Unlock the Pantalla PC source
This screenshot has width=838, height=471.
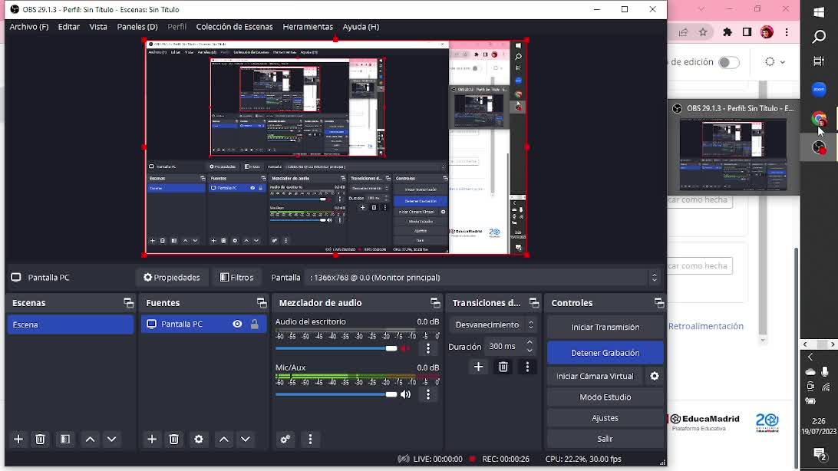tap(254, 324)
